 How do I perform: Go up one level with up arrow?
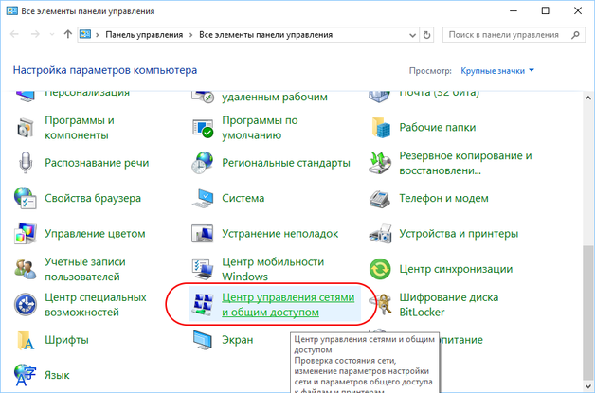coord(68,34)
